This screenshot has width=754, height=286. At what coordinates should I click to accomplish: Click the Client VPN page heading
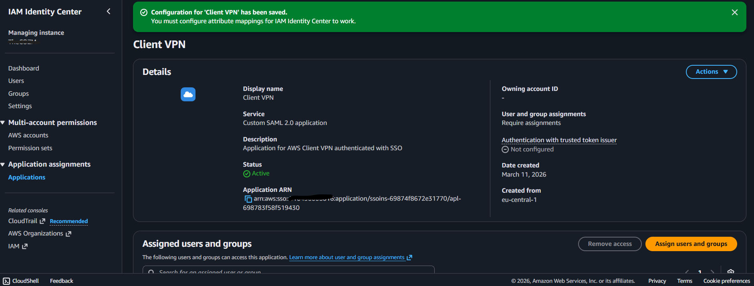[x=159, y=44]
